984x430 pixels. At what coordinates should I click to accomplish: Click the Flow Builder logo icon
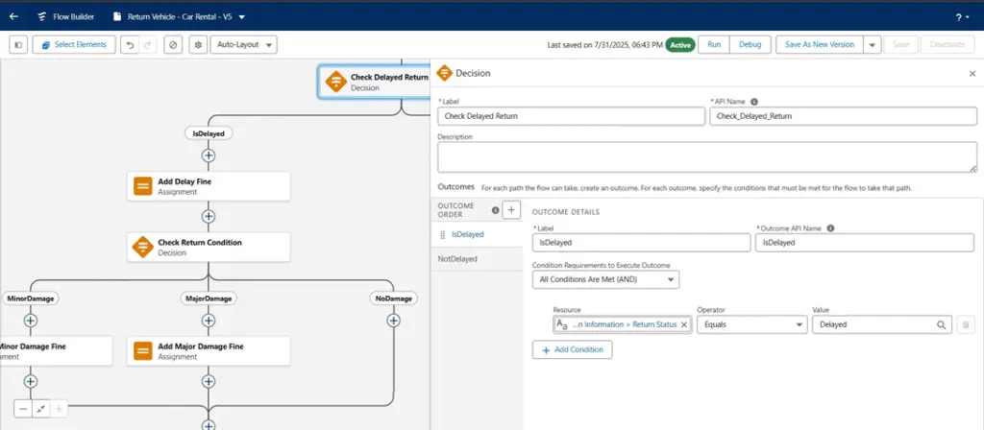pos(41,17)
